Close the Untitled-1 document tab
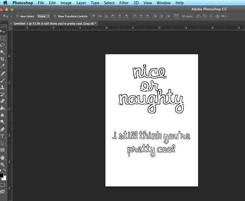 coord(11,24)
